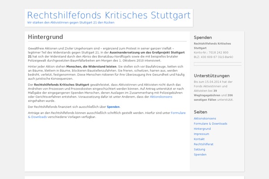Go to Aktionskonsens in the Seiten list
This screenshot has width=269, height=179.
click(205, 119)
